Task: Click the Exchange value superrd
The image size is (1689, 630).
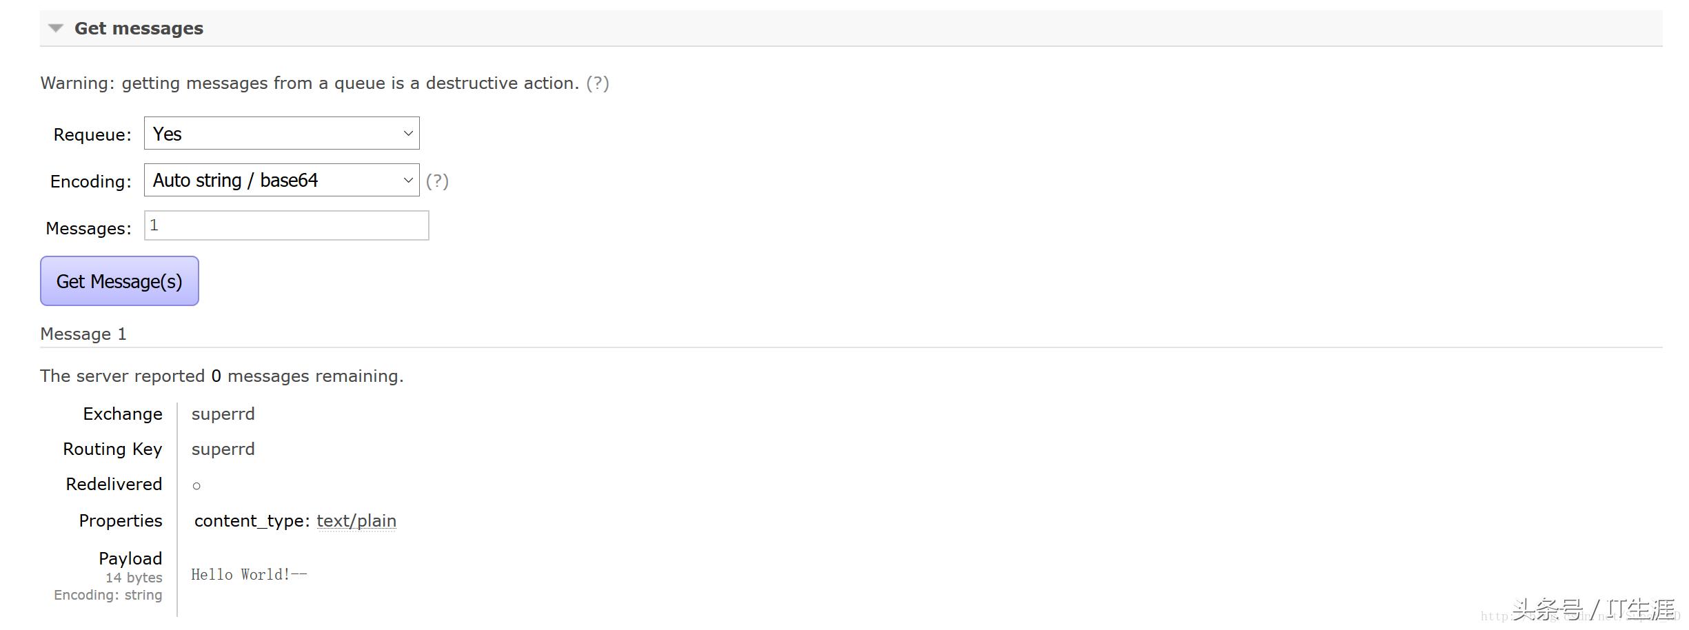Action: 223,414
